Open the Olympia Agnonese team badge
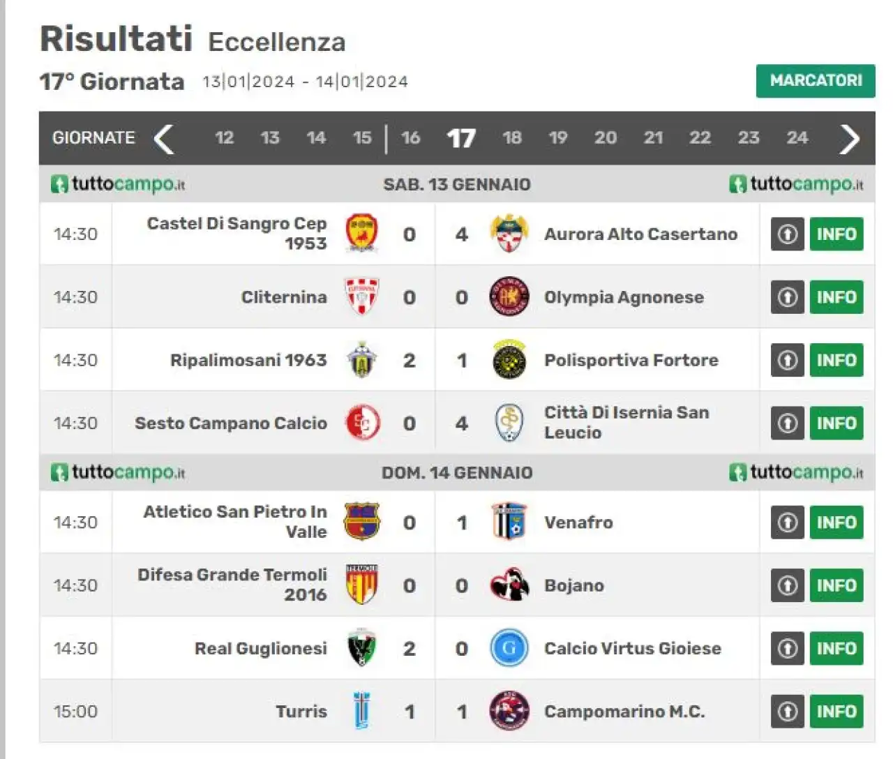This screenshot has width=893, height=759. pos(509,296)
